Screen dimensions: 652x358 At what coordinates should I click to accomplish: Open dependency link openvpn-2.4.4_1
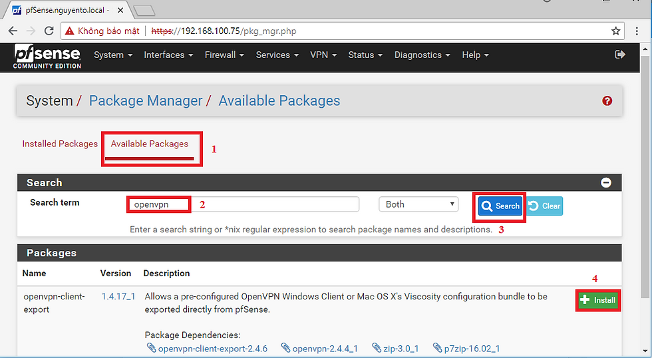tap(319, 348)
